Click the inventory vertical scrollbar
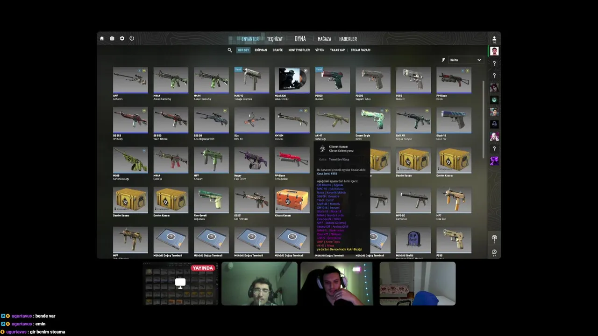598x336 pixels. point(484,119)
